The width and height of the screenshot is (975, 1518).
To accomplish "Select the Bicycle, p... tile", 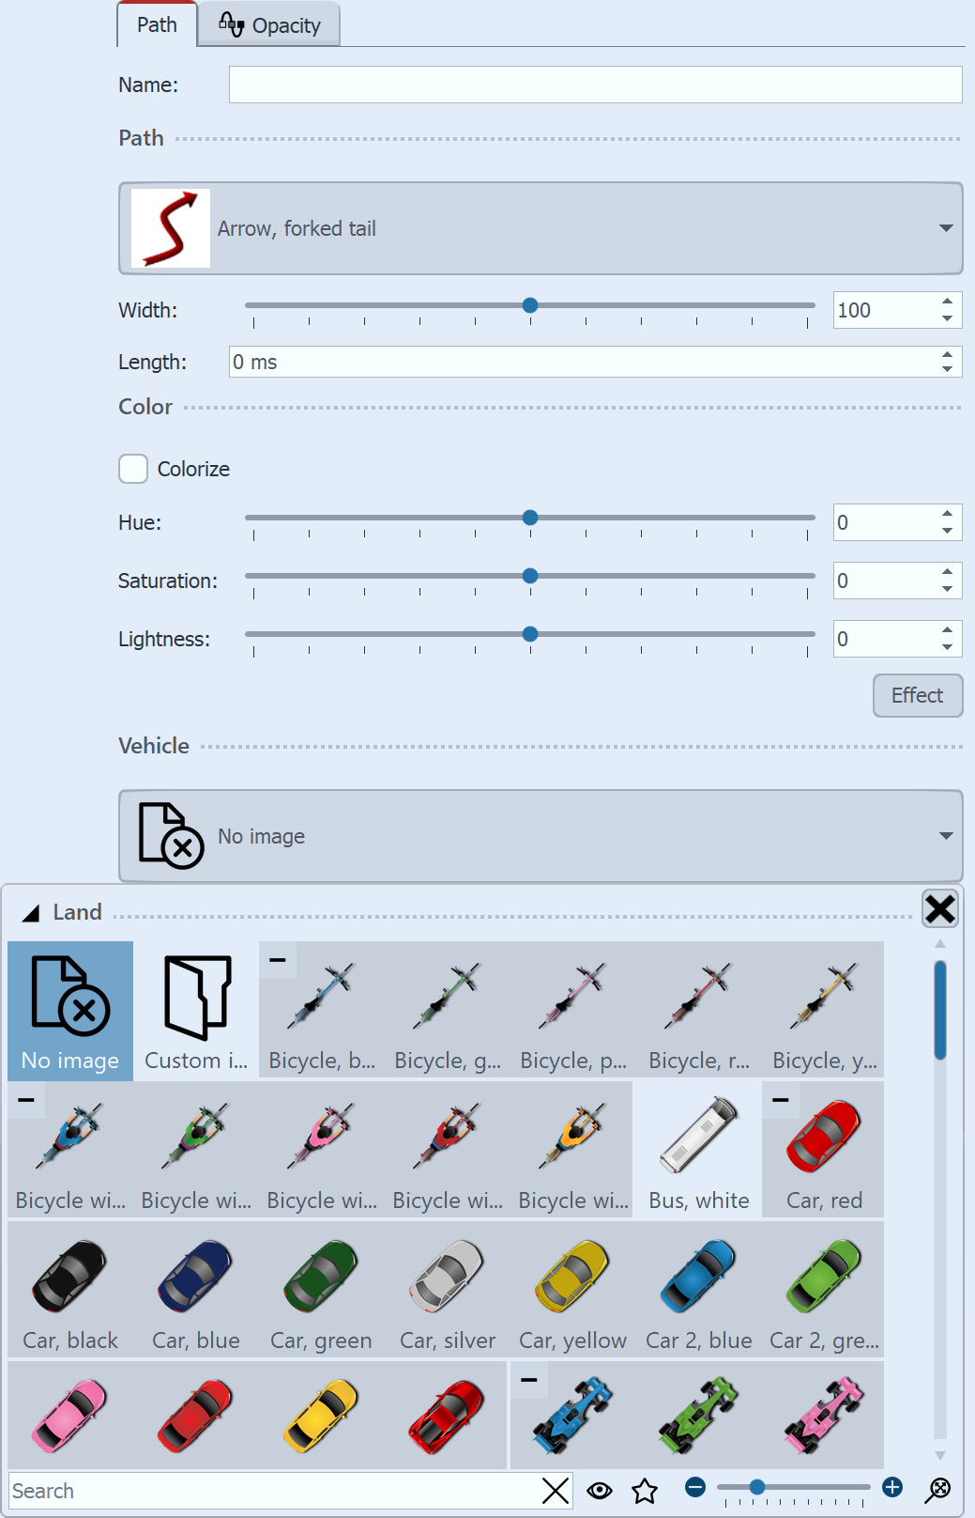I will pyautogui.click(x=573, y=1011).
